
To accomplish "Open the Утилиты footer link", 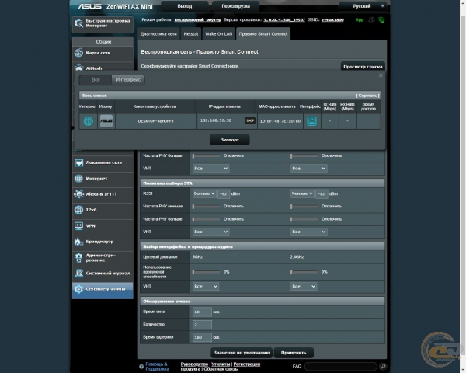I will [x=221, y=364].
